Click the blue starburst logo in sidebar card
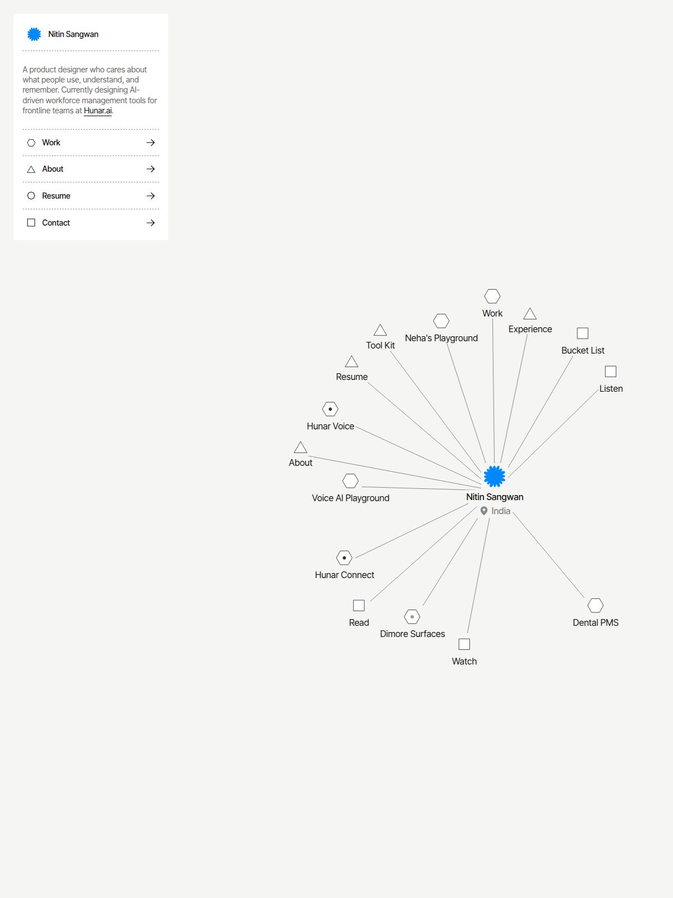Viewport: 673px width, 898px height. pos(34,34)
